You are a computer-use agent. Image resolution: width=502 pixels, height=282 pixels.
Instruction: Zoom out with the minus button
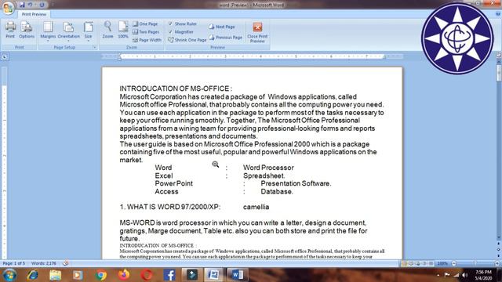tap(453, 263)
